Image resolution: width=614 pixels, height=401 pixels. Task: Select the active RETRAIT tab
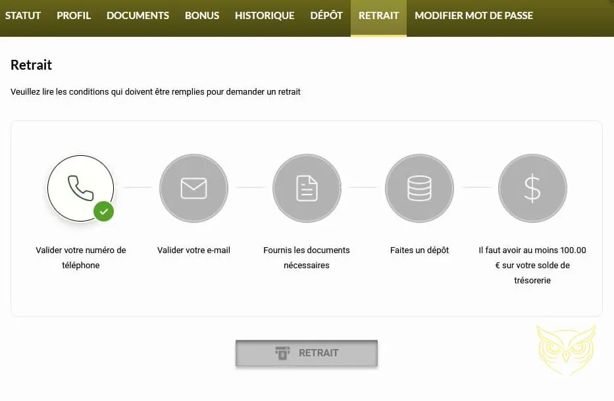(x=378, y=15)
